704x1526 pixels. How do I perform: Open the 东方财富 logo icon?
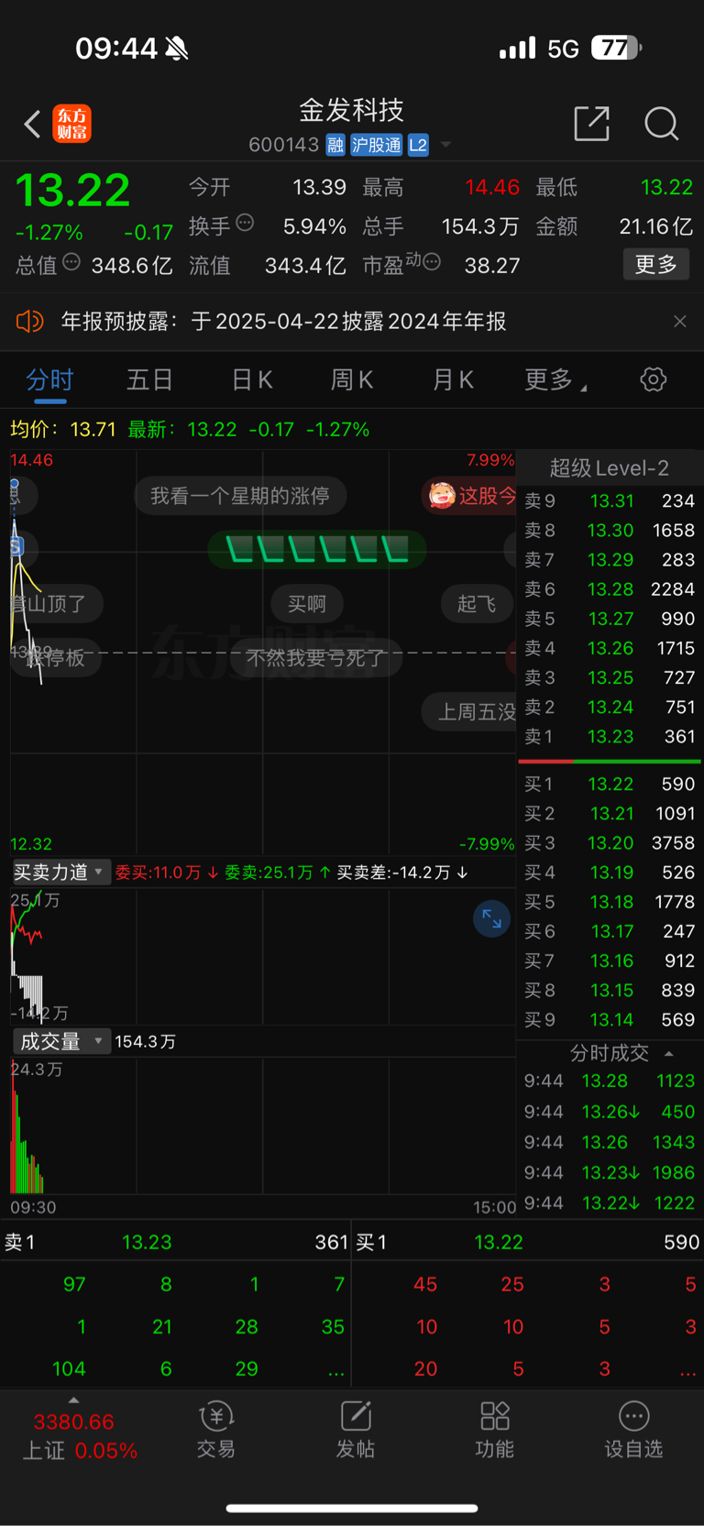pyautogui.click(x=71, y=124)
